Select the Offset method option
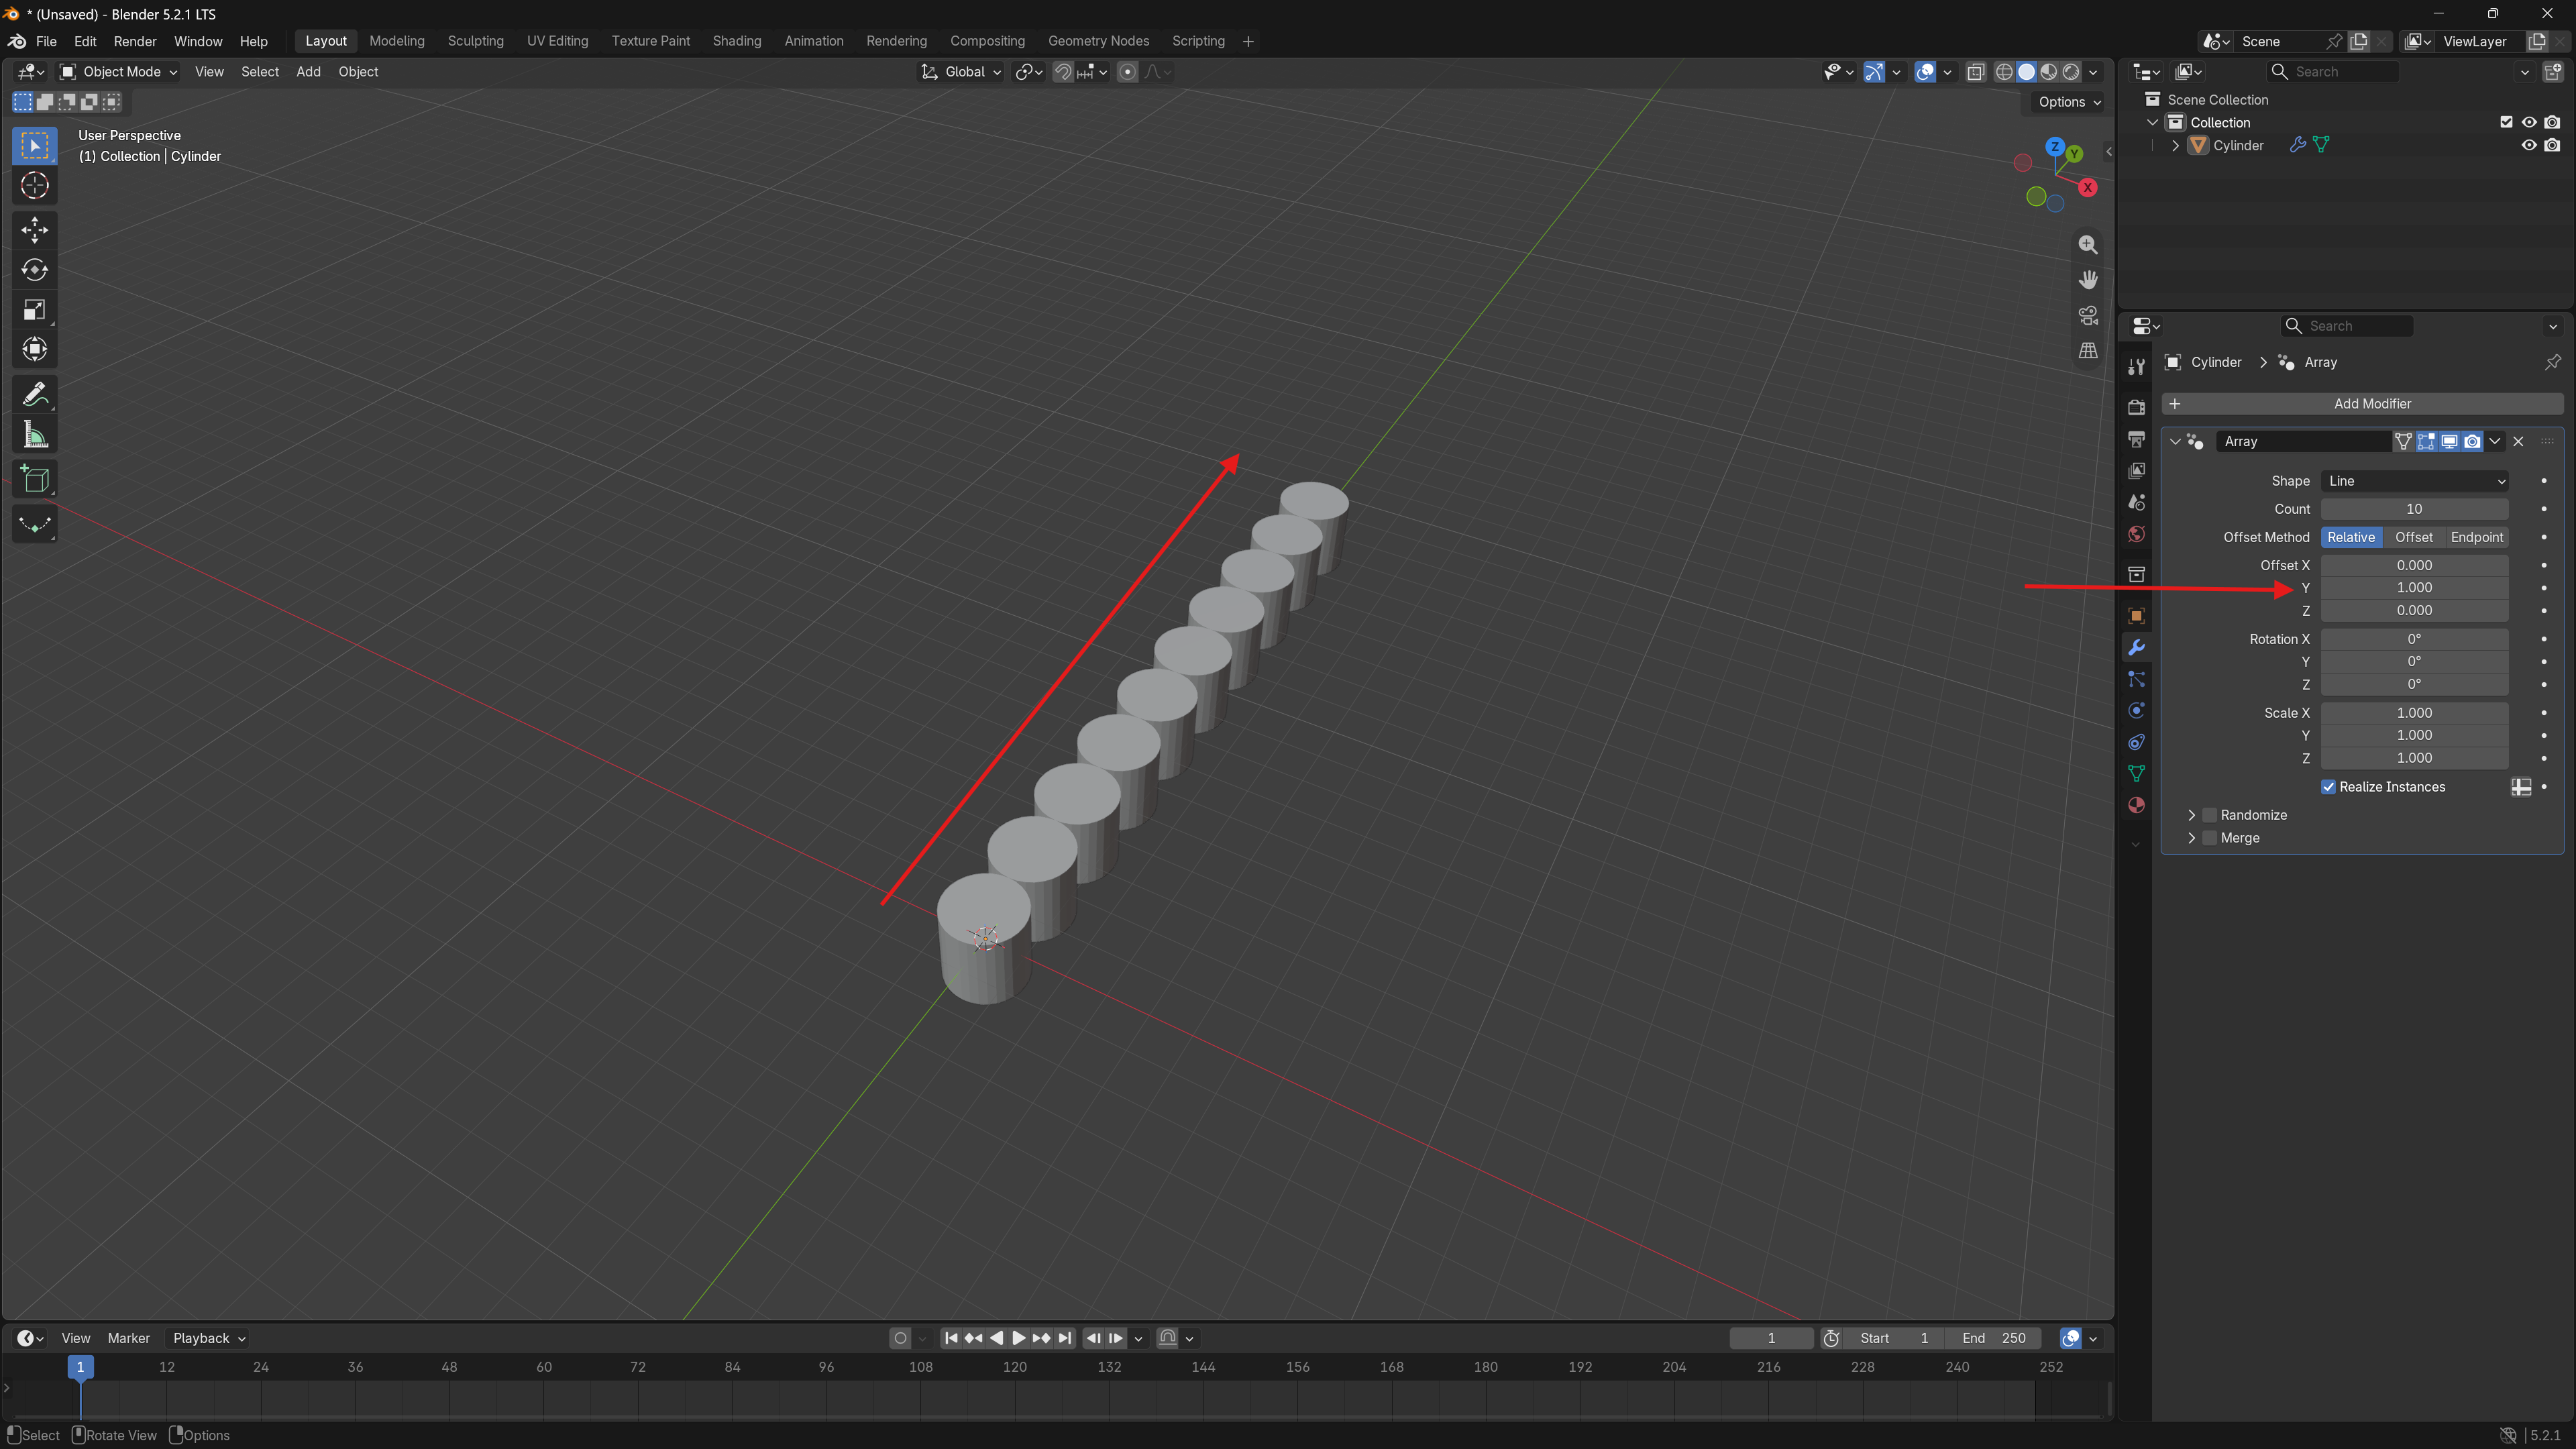The height and width of the screenshot is (1449, 2576). [2413, 537]
